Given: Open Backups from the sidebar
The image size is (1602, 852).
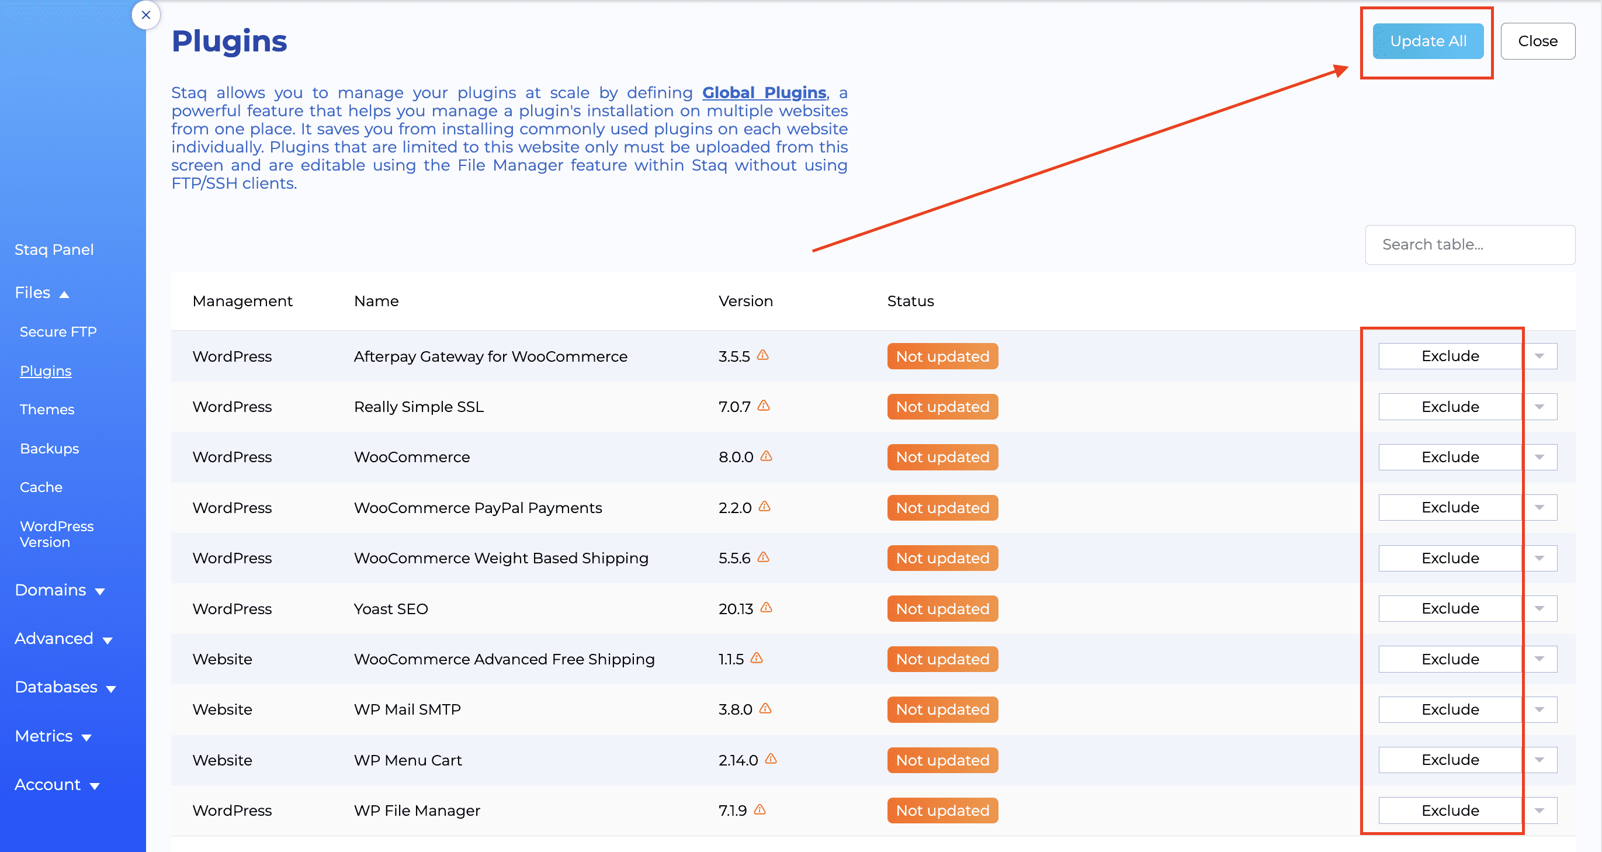Looking at the screenshot, I should click(x=49, y=448).
